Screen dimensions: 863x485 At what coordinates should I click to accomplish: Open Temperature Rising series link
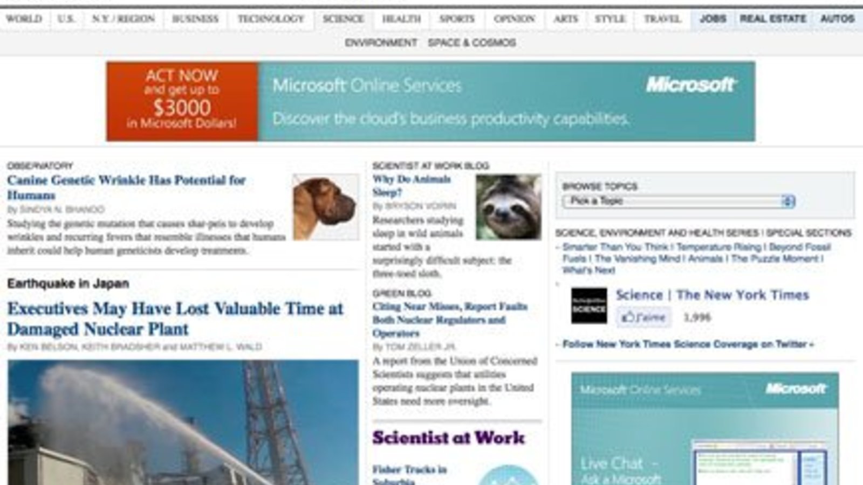point(720,247)
